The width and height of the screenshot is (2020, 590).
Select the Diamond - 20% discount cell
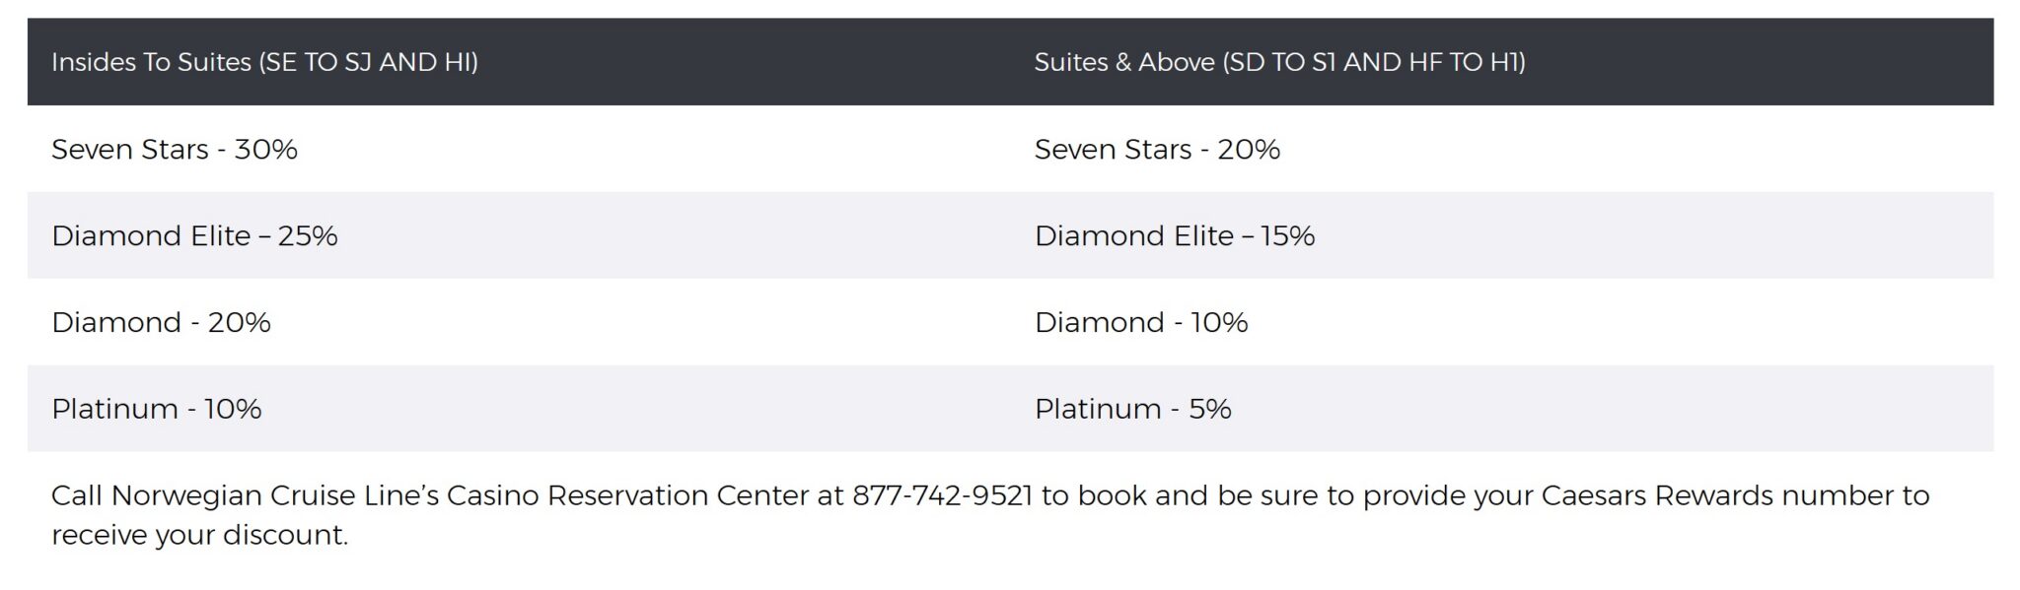point(161,323)
